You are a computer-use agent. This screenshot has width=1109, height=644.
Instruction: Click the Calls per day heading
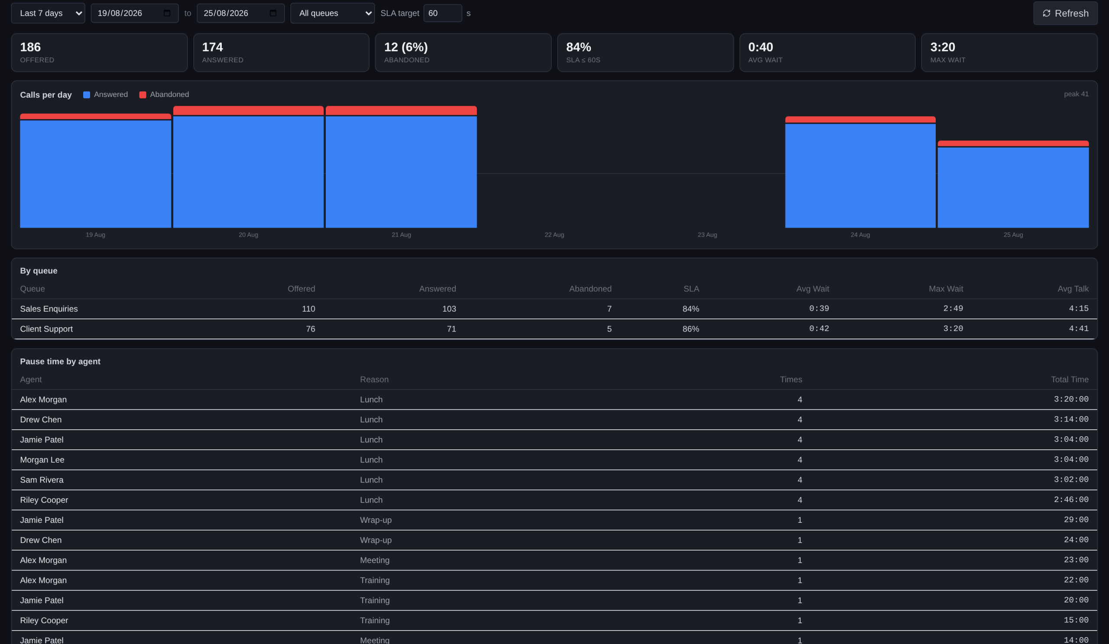point(46,95)
